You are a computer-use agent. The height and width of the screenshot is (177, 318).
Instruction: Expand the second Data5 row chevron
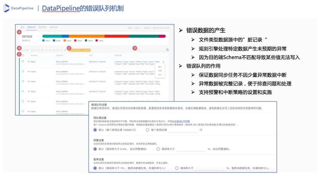29,71
